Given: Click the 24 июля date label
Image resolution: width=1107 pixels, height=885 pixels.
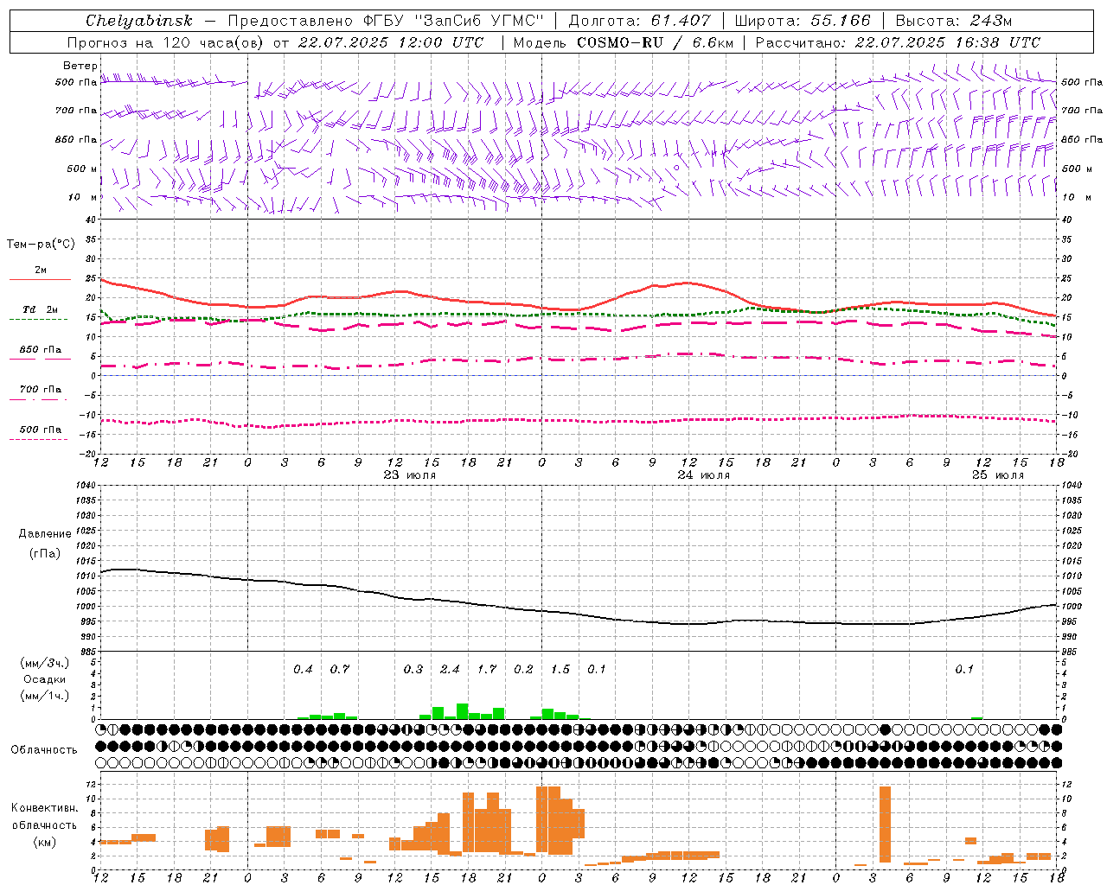Looking at the screenshot, I should [x=704, y=475].
